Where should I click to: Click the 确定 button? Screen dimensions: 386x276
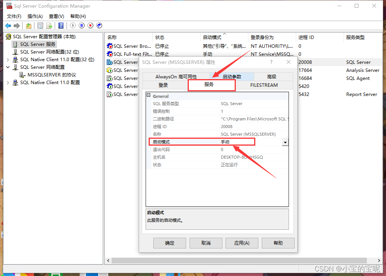point(170,243)
